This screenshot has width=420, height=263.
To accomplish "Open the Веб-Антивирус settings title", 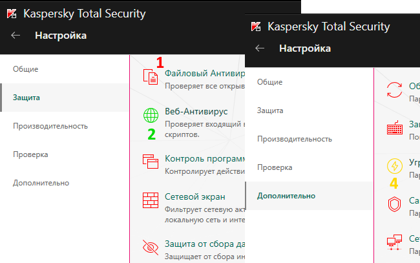I will pyautogui.click(x=196, y=111).
